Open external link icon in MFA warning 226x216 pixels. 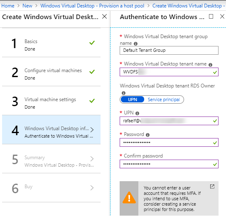(x=212, y=187)
